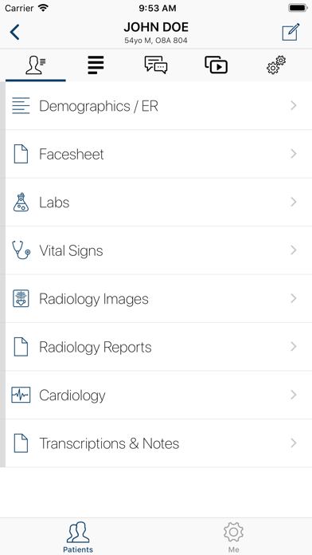Open the chat messages tab icon
Screen dimensions: 312x555
tap(156, 65)
